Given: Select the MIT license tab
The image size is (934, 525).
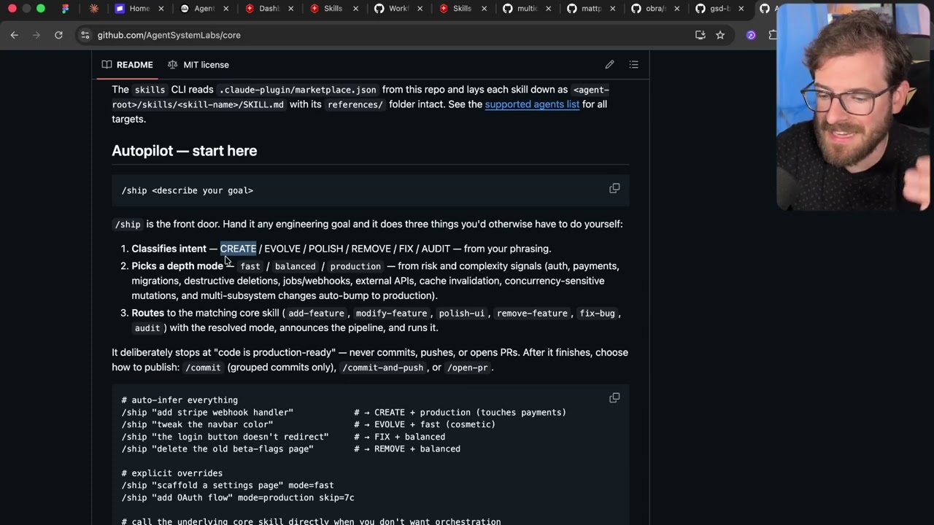Looking at the screenshot, I should point(198,65).
